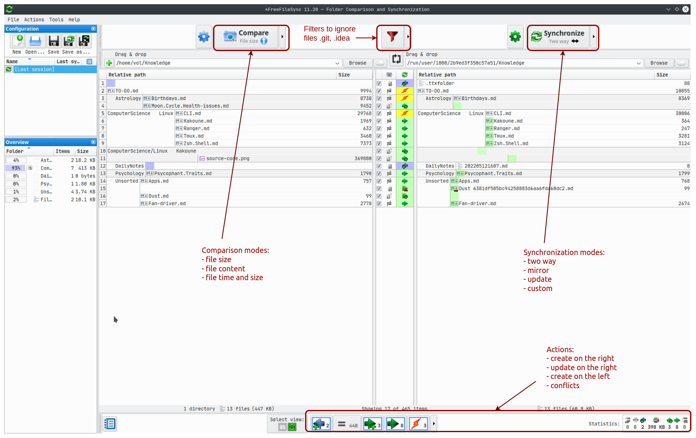This screenshot has width=696, height=438.
Task: Change conflict action for TO-DO.md row
Action: click(x=405, y=91)
